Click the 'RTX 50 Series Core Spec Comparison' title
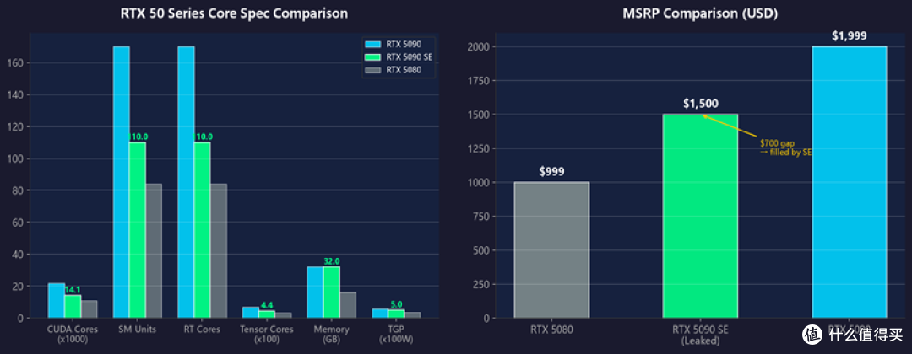912x354 pixels. pyautogui.click(x=235, y=14)
